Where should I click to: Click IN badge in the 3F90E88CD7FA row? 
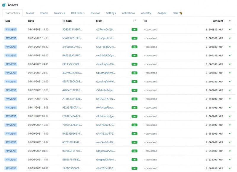[x=134, y=47]
